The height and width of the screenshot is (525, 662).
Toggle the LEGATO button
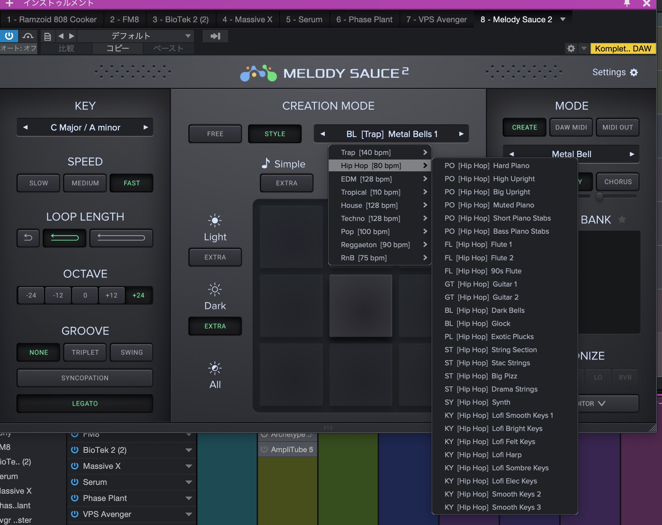[85, 404]
